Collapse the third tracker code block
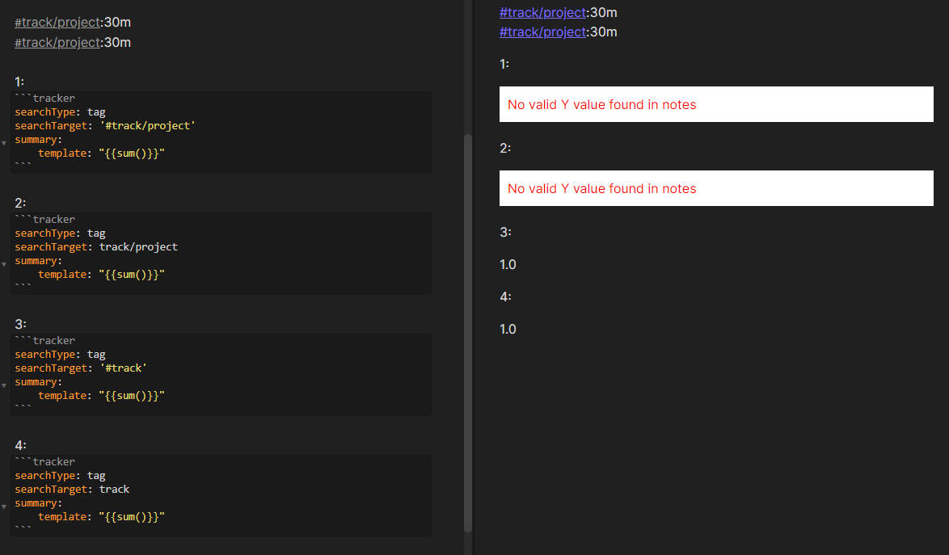This screenshot has height=555, width=949. (x=3, y=385)
